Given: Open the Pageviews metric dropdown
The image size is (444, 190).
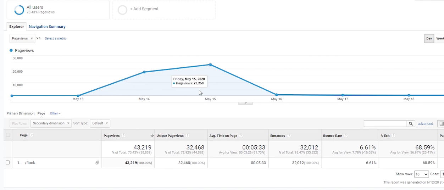Looking at the screenshot, I should click(x=22, y=38).
